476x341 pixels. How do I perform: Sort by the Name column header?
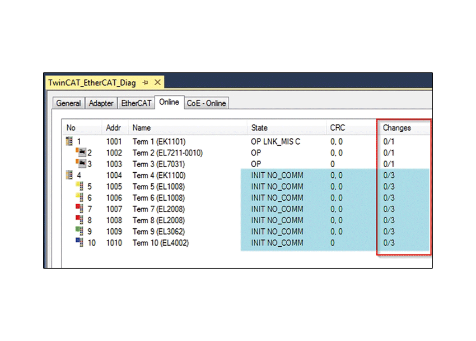click(x=188, y=128)
